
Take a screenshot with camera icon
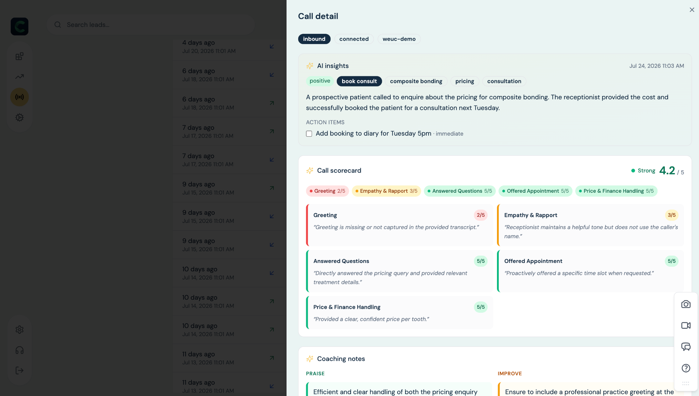[x=686, y=304]
